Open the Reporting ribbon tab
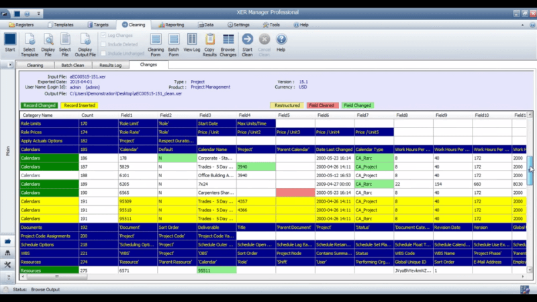 coord(171,25)
